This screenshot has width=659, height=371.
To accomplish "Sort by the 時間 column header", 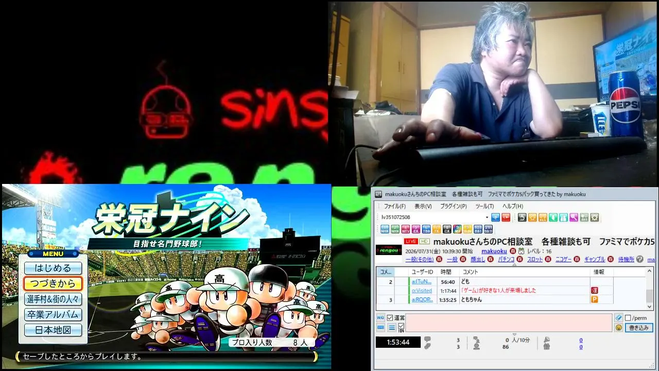I will [446, 272].
